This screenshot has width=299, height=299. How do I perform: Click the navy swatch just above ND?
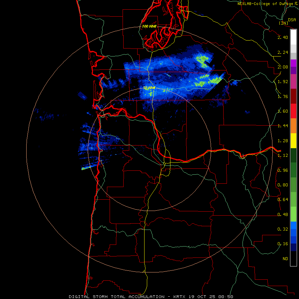[293, 247]
